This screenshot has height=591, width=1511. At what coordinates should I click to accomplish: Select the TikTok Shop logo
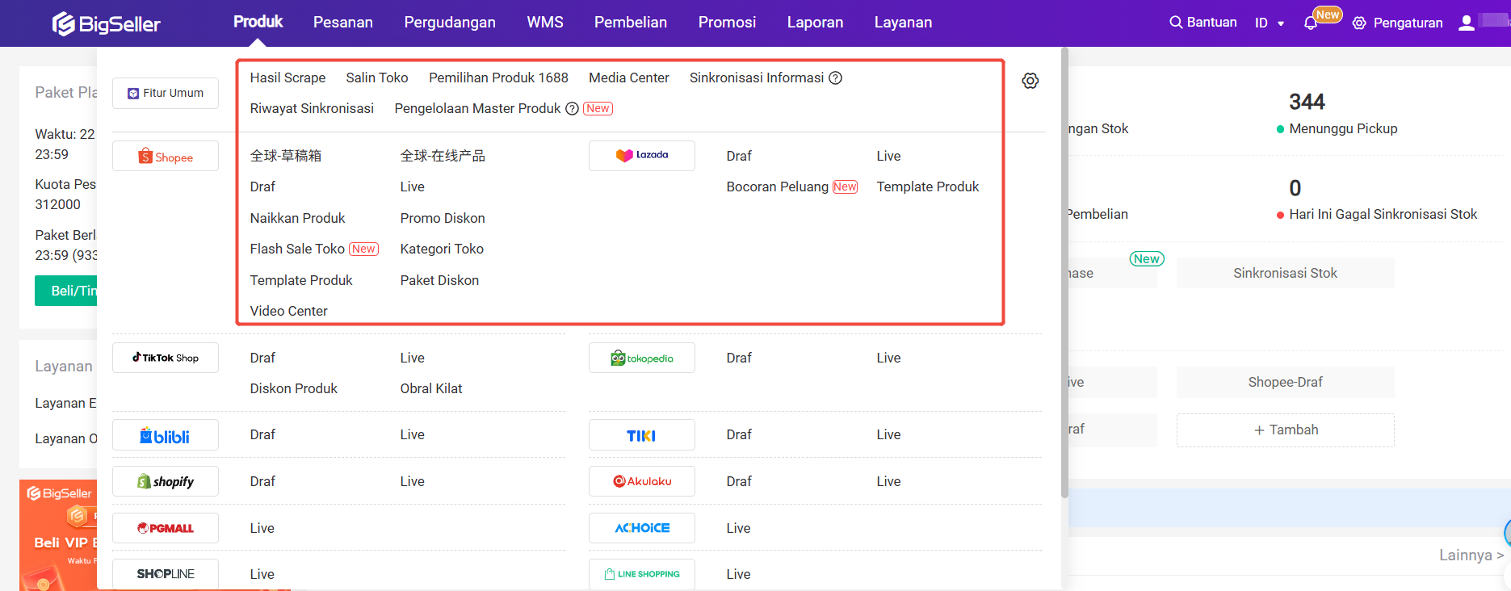pos(166,358)
